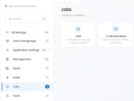
Task: Open the All Settings menu item
Action: (x=27, y=32)
